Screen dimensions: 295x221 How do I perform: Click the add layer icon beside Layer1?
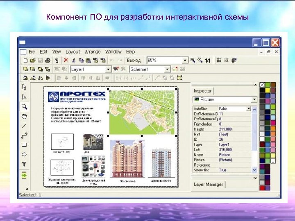click(116, 69)
